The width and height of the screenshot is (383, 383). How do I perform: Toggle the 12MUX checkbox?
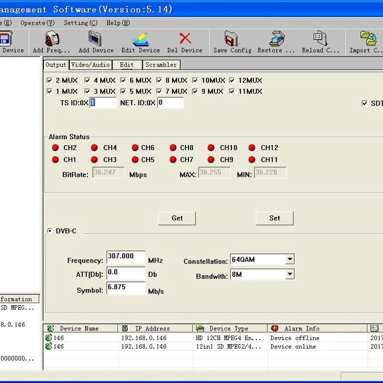(232, 80)
